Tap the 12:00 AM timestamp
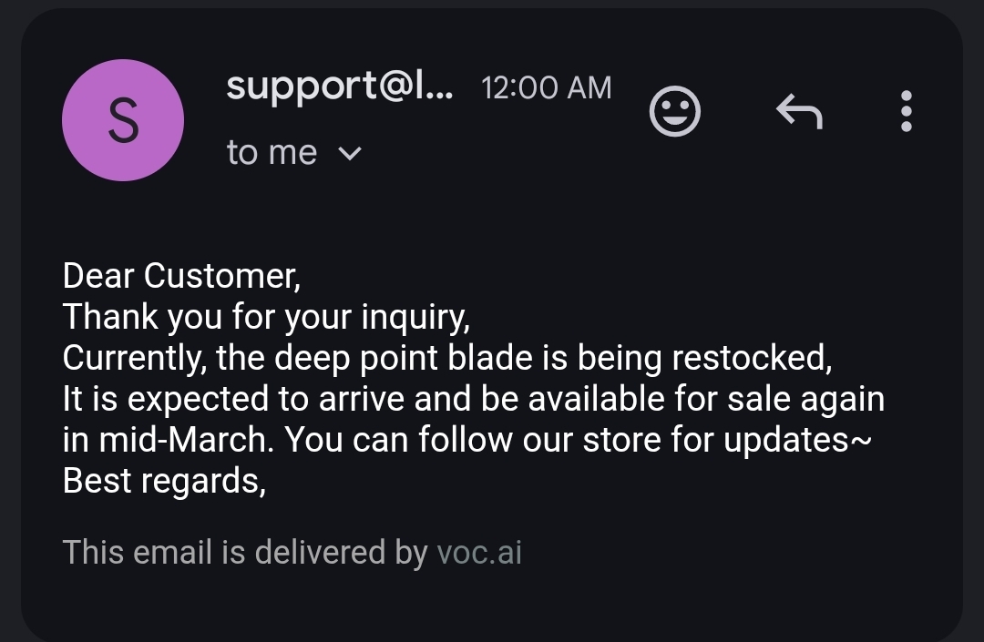The width and height of the screenshot is (984, 642). (546, 88)
